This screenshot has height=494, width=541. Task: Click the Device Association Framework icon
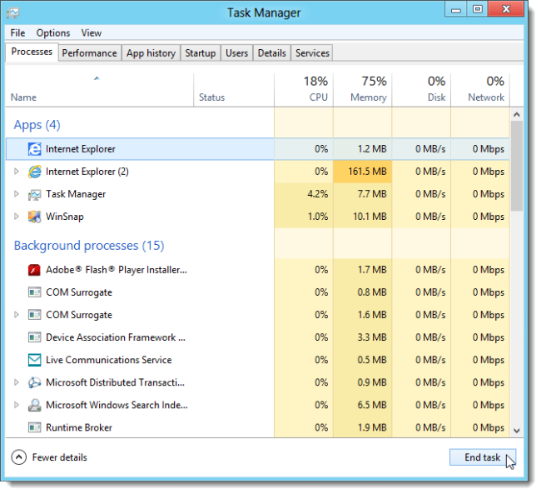coord(34,337)
